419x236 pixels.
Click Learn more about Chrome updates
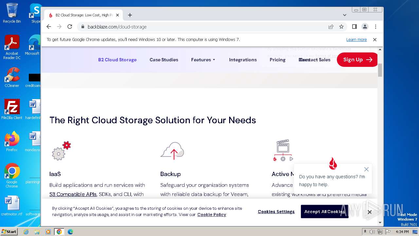point(356,40)
